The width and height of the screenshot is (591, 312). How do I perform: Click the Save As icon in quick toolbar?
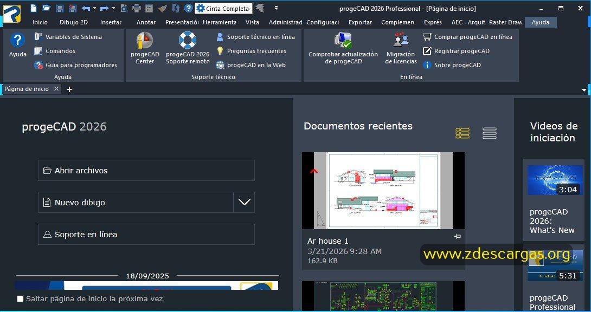click(x=73, y=8)
